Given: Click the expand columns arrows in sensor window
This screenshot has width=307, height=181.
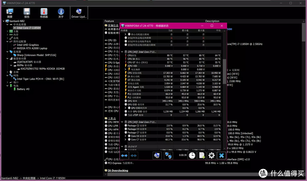Looking at the screenshot, I should [x=124, y=155].
